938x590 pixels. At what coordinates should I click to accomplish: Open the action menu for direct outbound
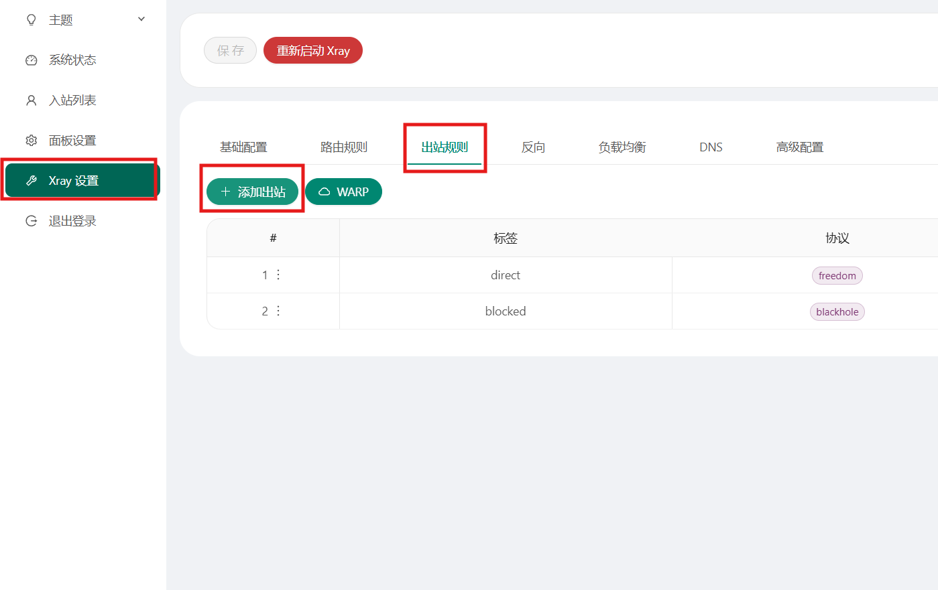tap(278, 275)
